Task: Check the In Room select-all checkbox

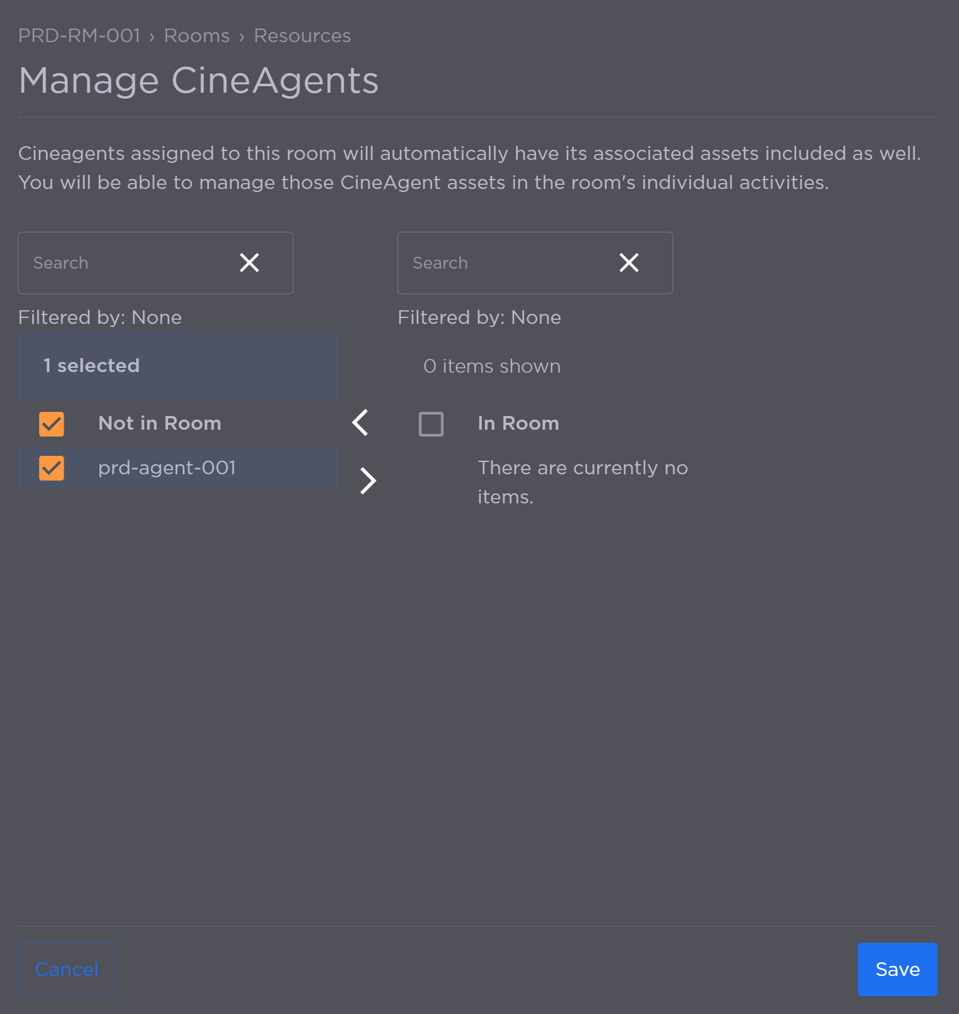Action: [431, 423]
